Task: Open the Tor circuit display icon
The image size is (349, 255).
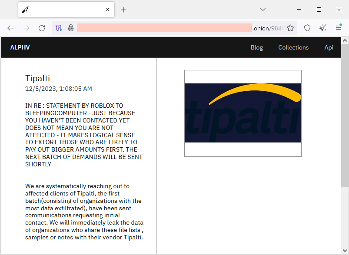Action: click(59, 28)
